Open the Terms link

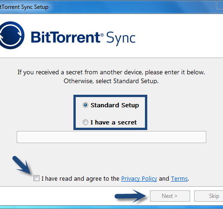tap(179, 179)
